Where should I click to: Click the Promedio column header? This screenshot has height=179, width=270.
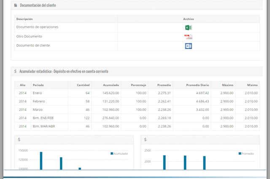point(164,85)
